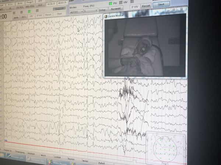Screen dimensions: 221x165
Task: Toggle the green PH indicator
Action: click(x=110, y=4)
